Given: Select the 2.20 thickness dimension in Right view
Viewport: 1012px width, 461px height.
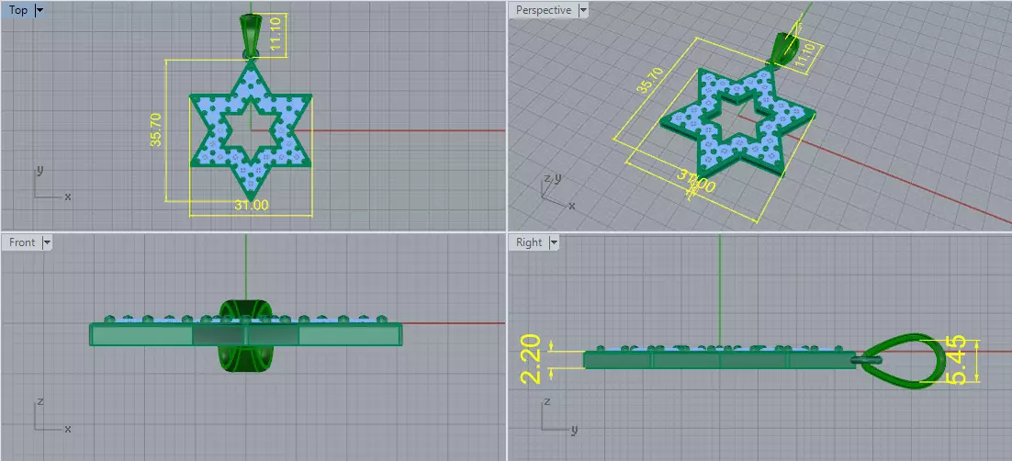Looking at the screenshot, I should tap(531, 360).
